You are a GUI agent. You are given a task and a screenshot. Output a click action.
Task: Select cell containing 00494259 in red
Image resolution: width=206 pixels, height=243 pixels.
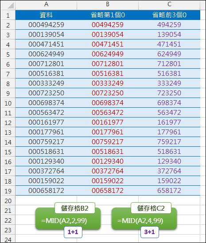pos(108,25)
